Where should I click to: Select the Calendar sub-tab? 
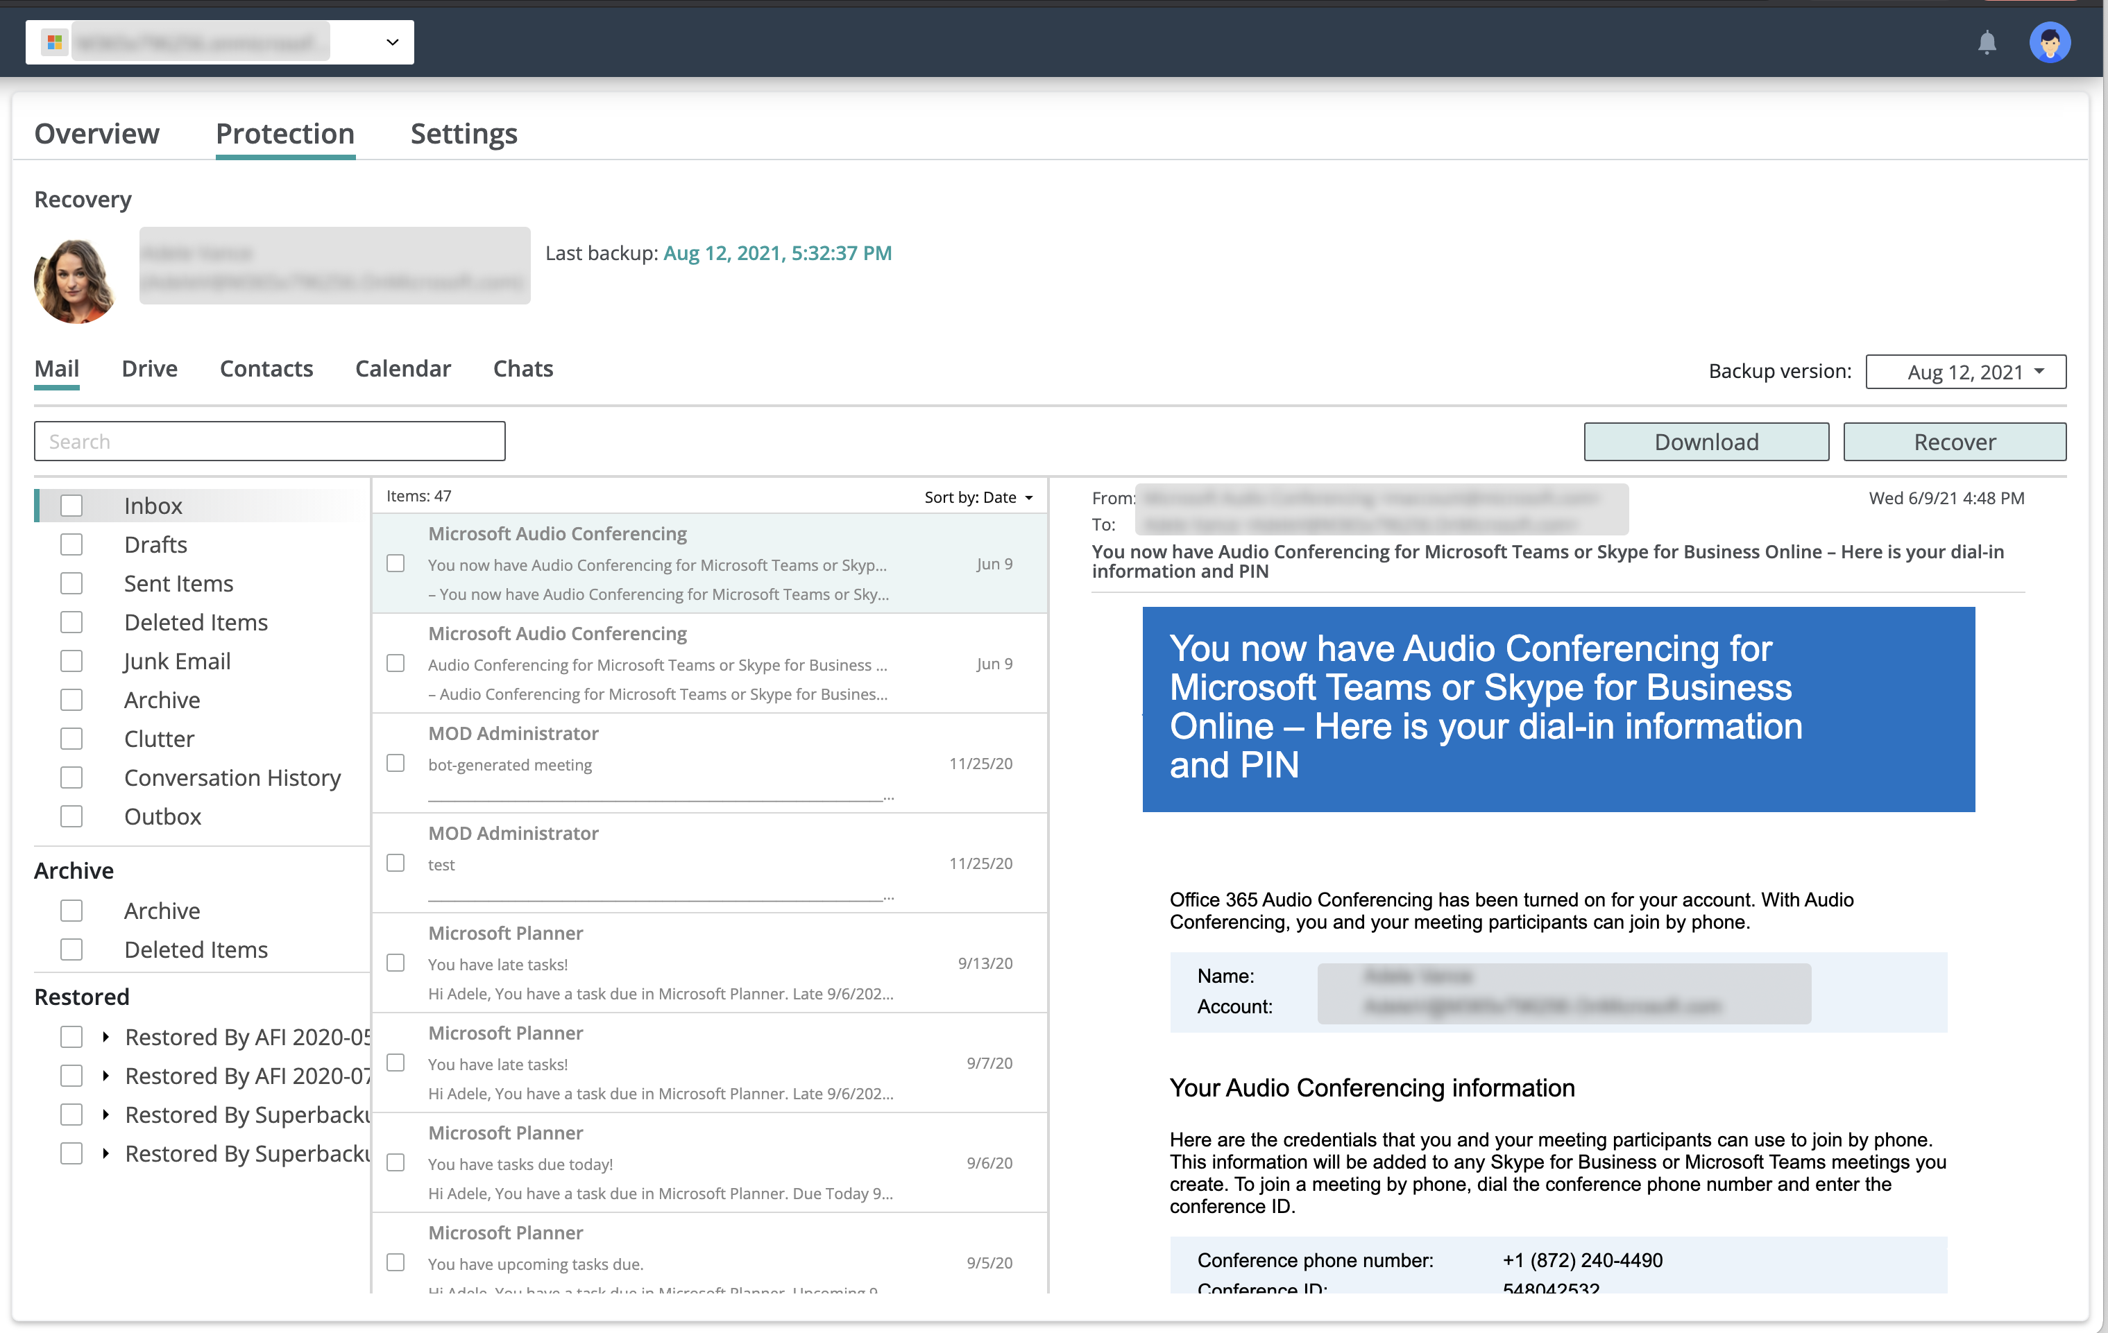(x=402, y=368)
